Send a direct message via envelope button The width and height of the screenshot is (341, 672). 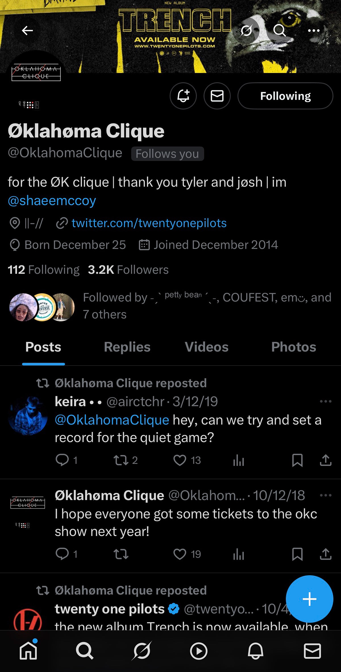[x=217, y=96]
